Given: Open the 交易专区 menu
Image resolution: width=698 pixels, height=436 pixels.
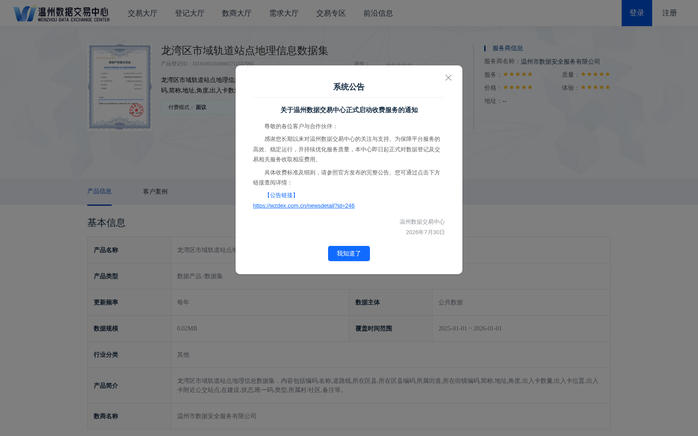Looking at the screenshot, I should [331, 13].
